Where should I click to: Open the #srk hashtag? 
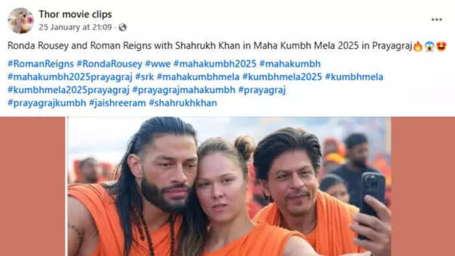pyautogui.click(x=144, y=77)
